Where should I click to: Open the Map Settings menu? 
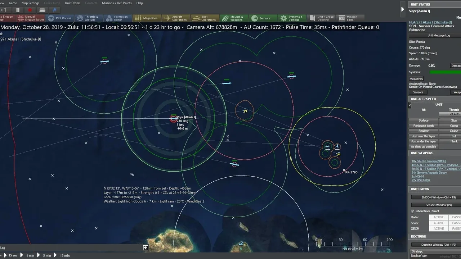(x=30, y=3)
